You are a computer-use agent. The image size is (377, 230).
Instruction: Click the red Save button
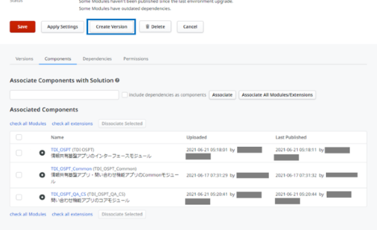point(23,26)
